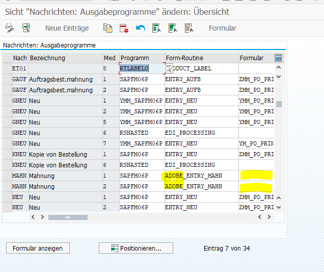
Task: Click the second toolbar icon beside display/change
Action: pyautogui.click(x=26, y=28)
